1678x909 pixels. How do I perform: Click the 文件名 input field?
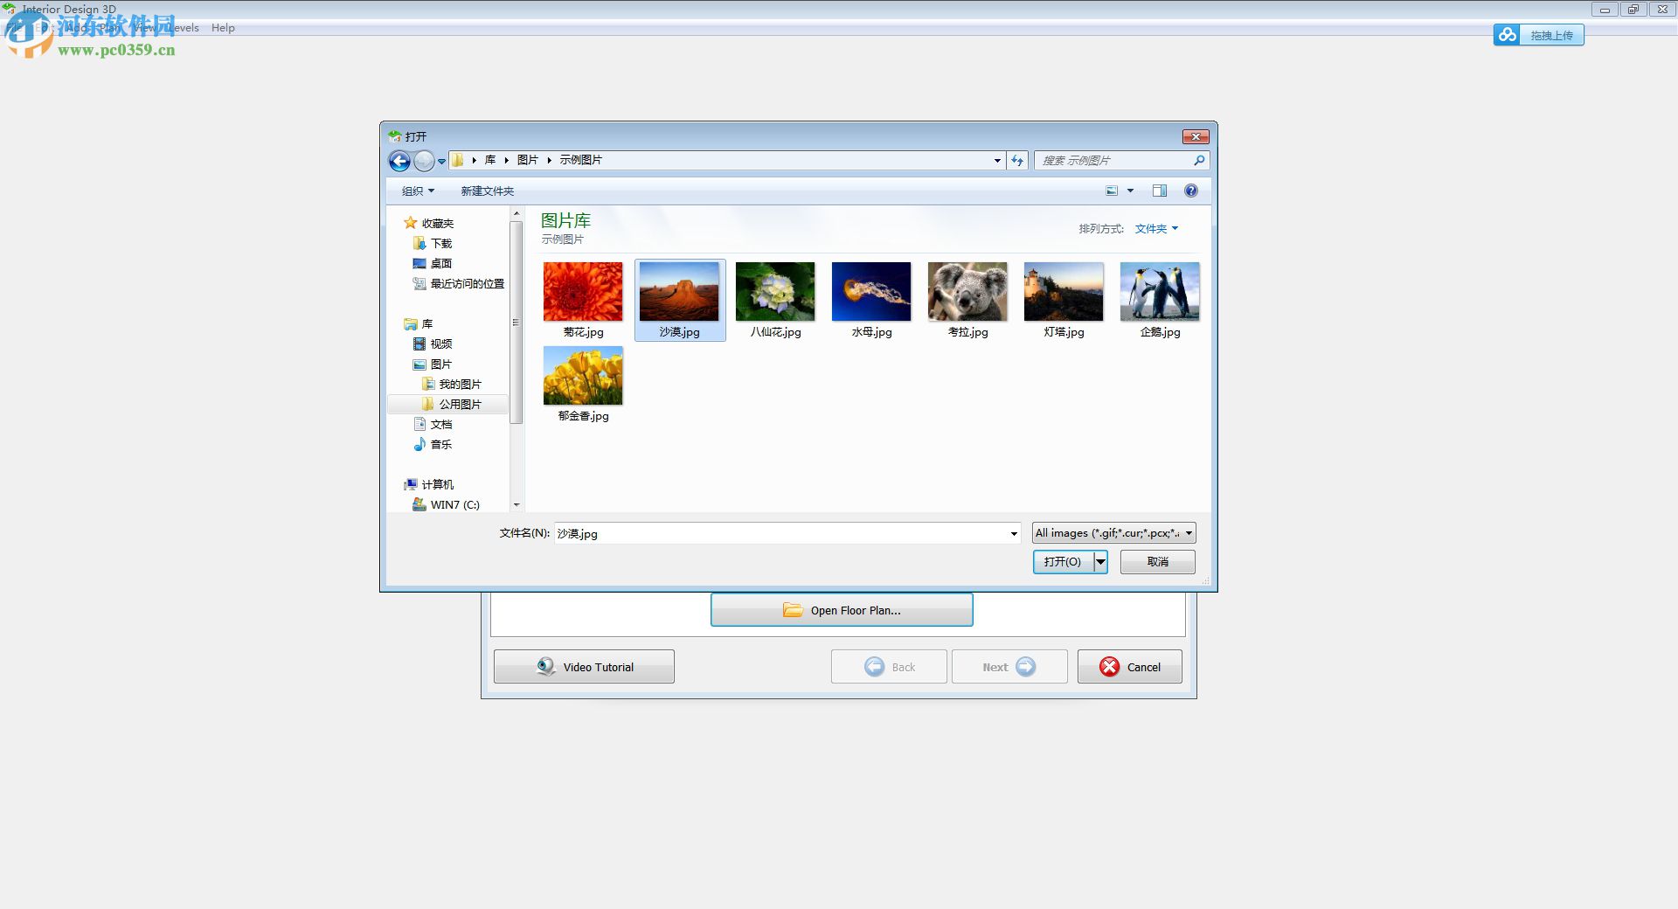tap(780, 534)
